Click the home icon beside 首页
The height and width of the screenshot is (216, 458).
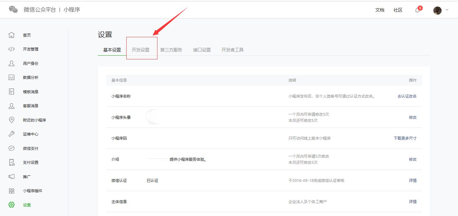click(12, 35)
